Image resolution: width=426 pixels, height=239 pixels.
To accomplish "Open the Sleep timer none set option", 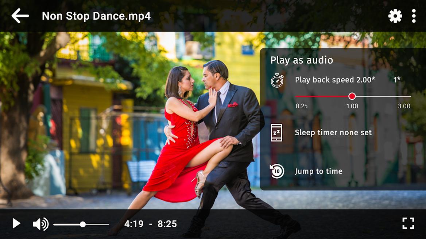I will (333, 133).
